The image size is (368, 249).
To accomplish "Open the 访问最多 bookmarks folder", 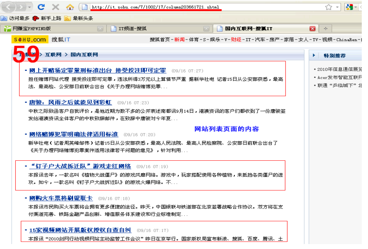I will tap(15, 18).
